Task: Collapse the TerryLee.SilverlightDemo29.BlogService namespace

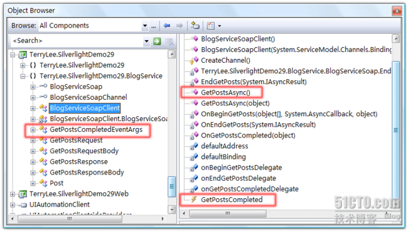Action: click(23, 76)
